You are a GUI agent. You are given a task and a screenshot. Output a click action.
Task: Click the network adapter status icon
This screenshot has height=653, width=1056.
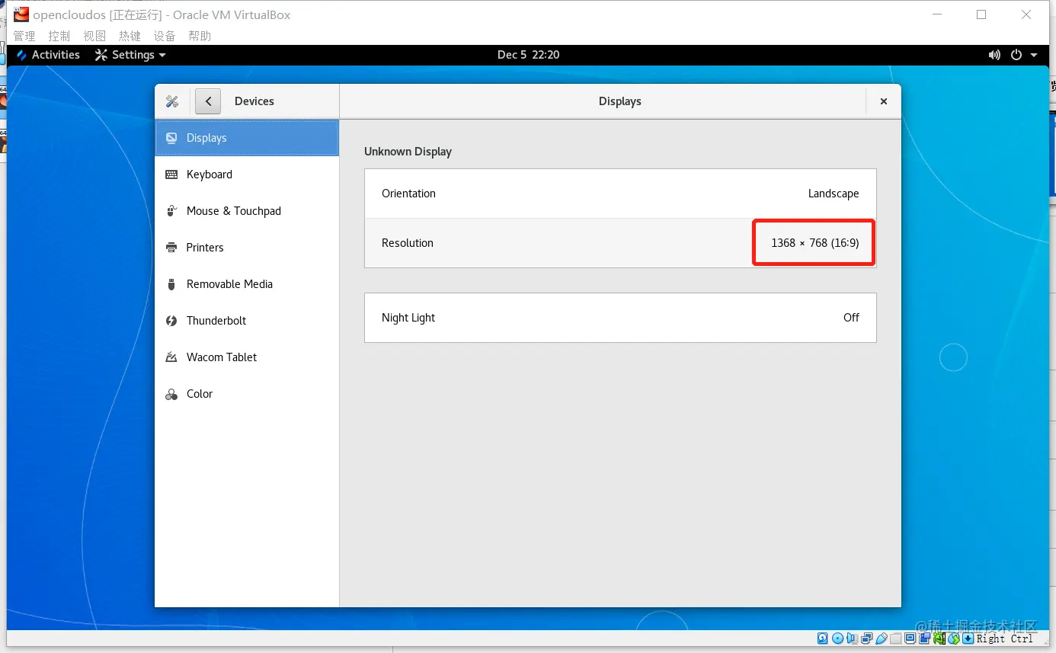pos(866,639)
